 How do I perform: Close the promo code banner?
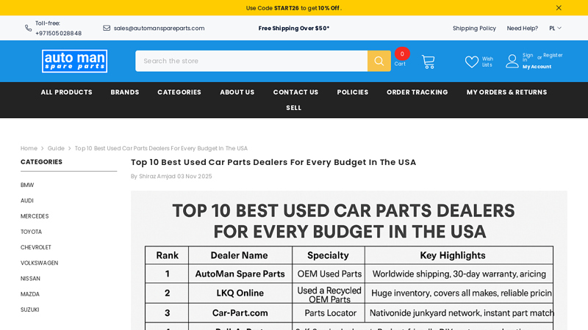559,8
